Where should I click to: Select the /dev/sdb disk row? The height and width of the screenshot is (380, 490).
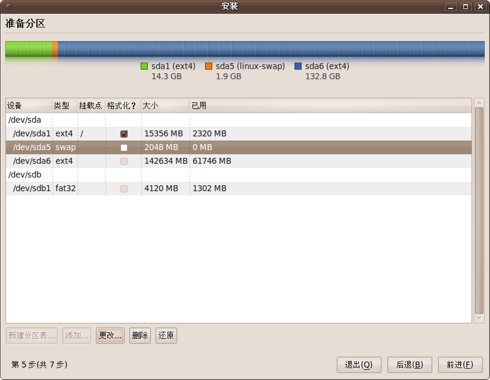point(238,175)
